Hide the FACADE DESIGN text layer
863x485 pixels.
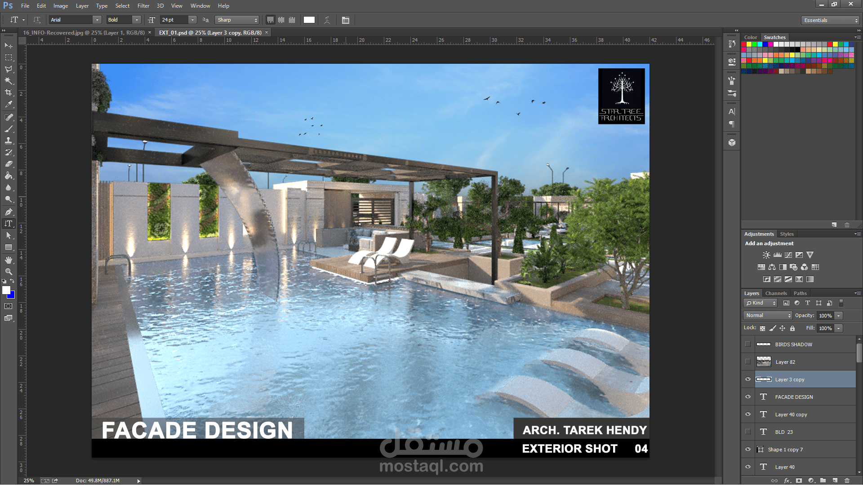point(748,397)
